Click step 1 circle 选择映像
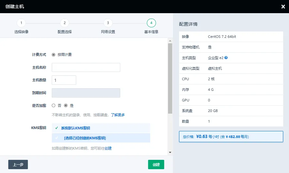 21,23
